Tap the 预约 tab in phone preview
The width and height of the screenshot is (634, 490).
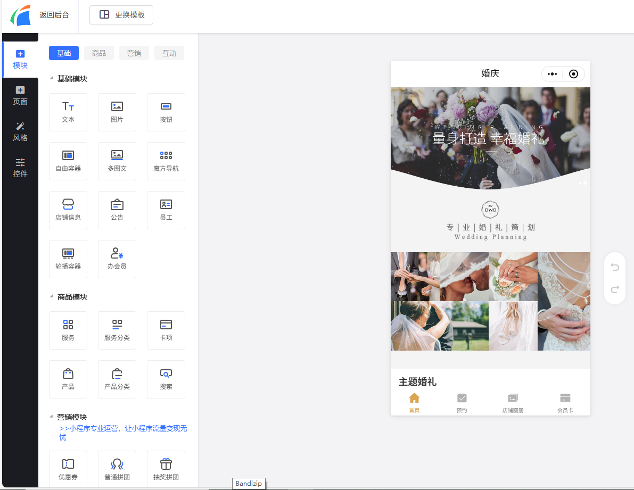(462, 403)
